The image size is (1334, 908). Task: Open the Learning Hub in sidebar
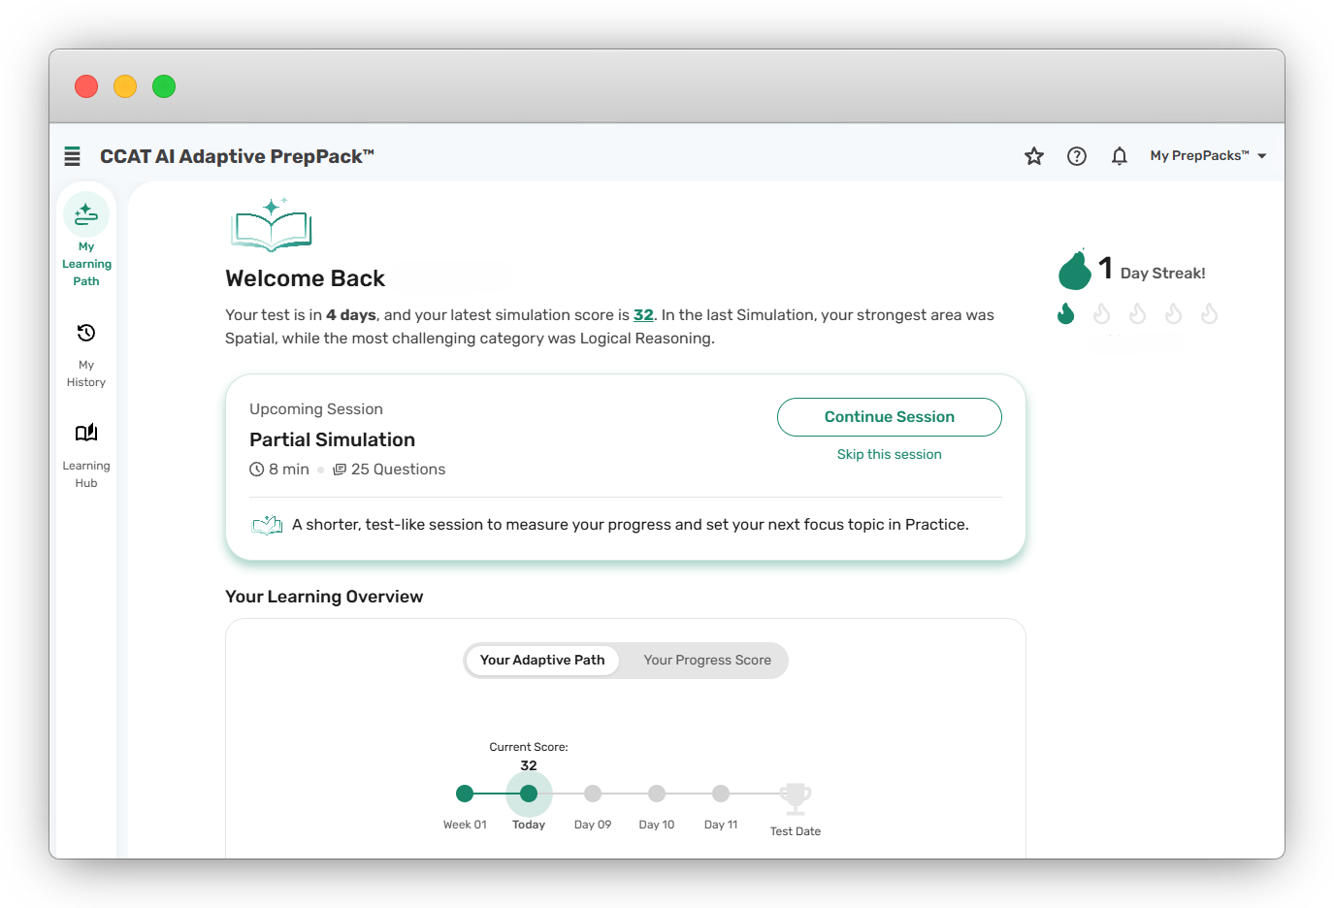point(86,456)
